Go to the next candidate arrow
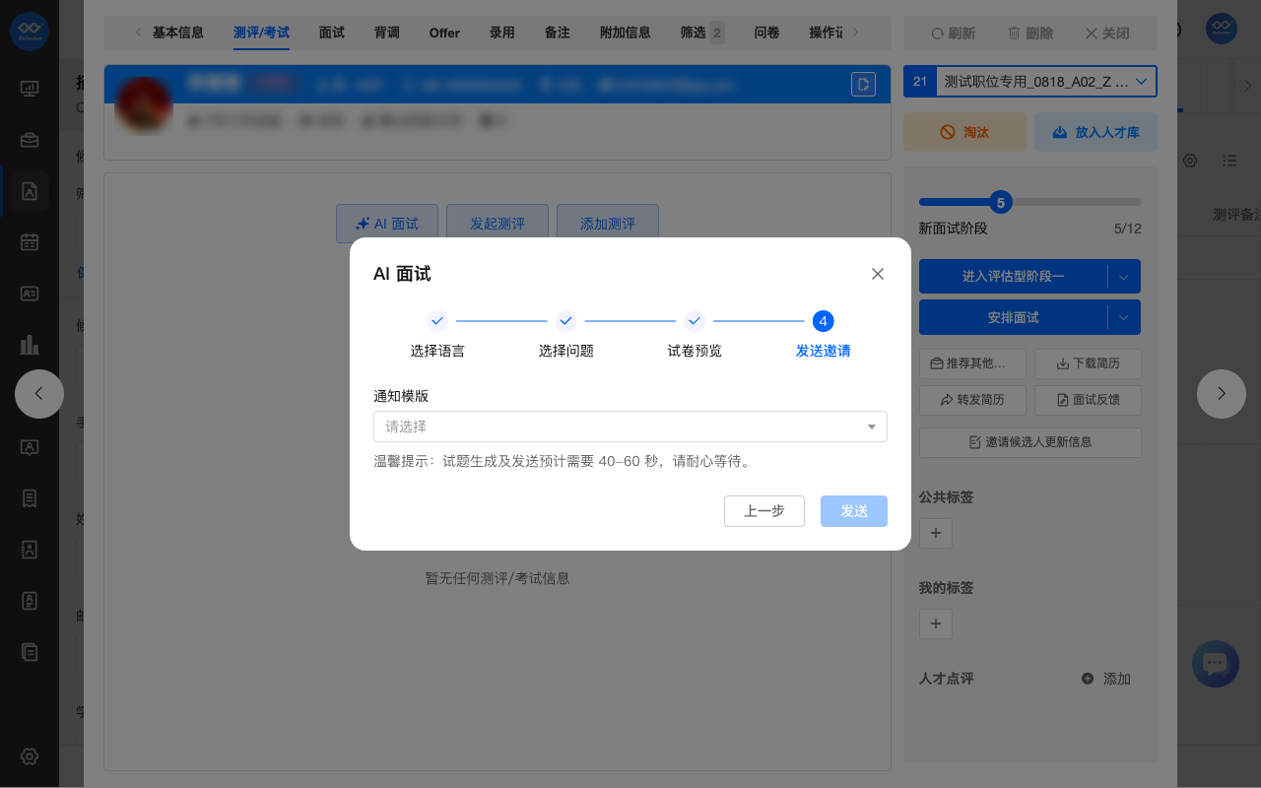The height and width of the screenshot is (788, 1261). tap(1221, 394)
